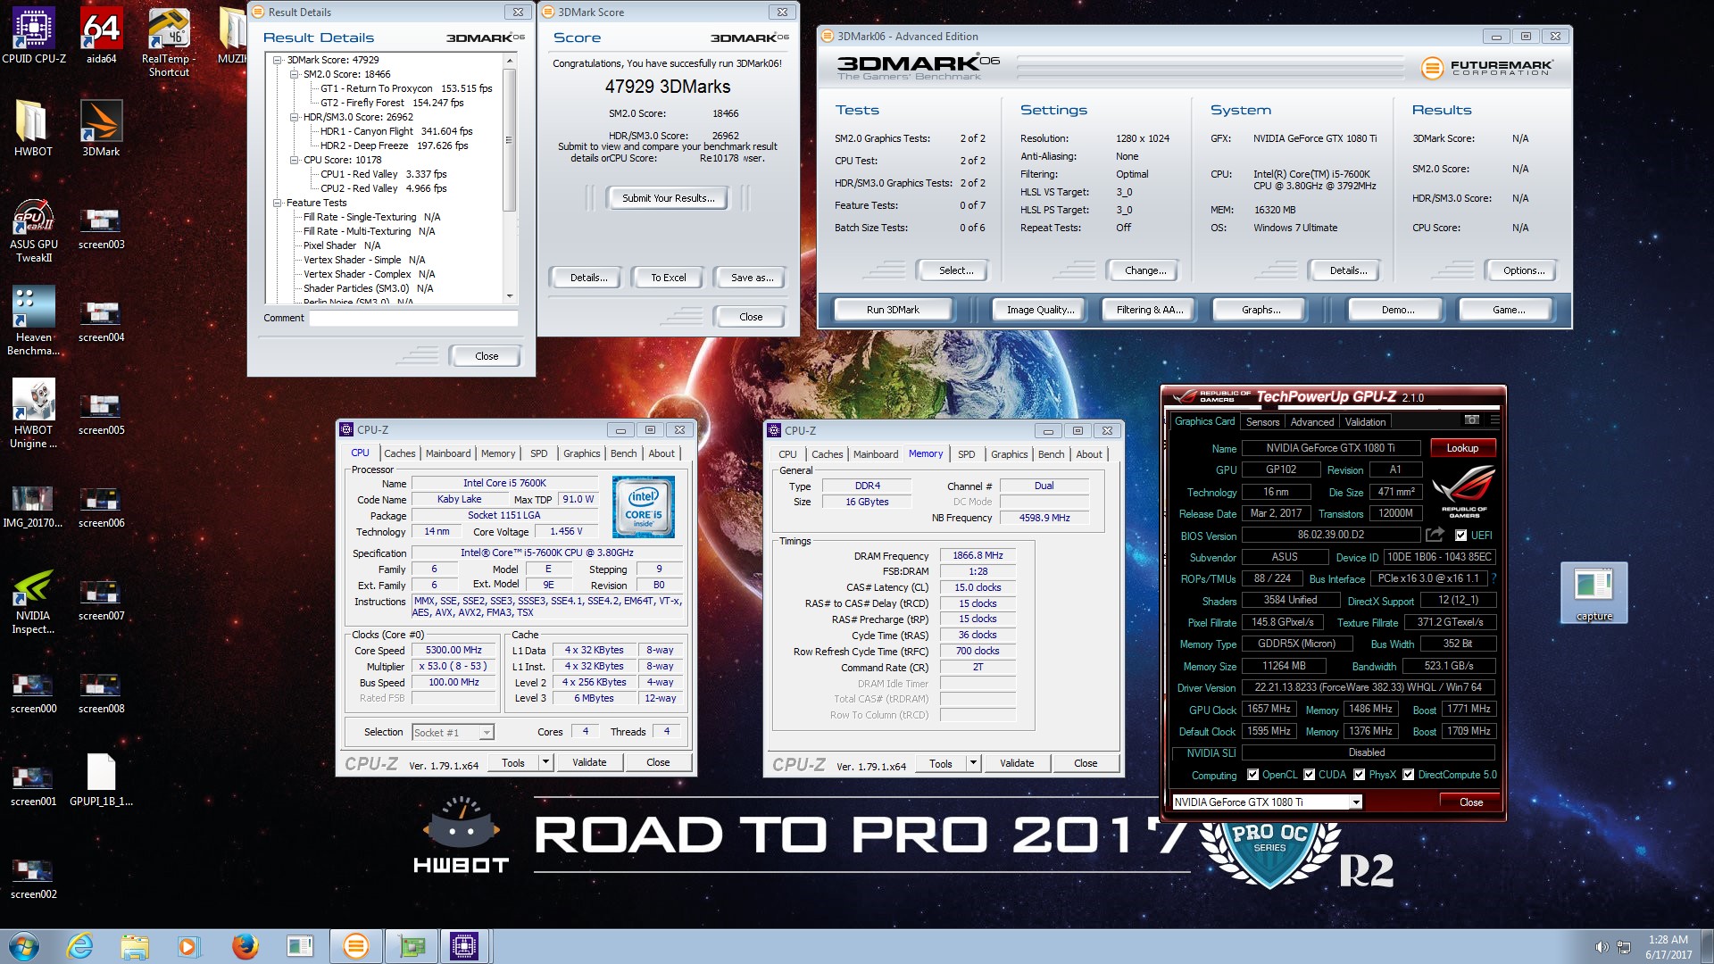This screenshot has height=964, width=1714.
Task: Open the CPUID CPU-Z desktop shortcut
Action: pyautogui.click(x=34, y=36)
